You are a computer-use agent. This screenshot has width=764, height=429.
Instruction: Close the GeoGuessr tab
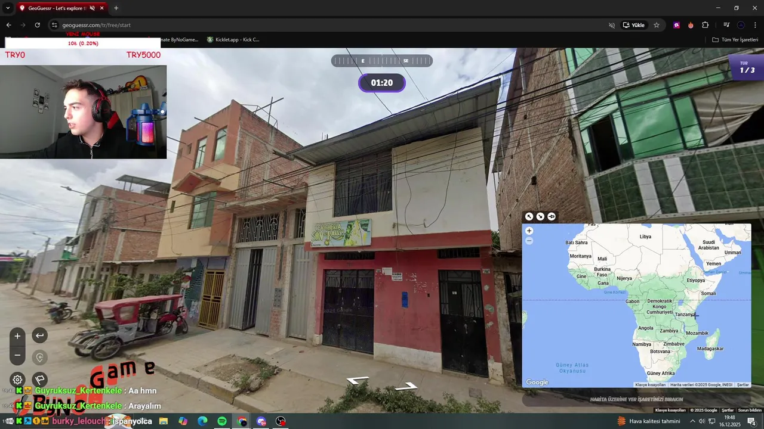pos(101,8)
